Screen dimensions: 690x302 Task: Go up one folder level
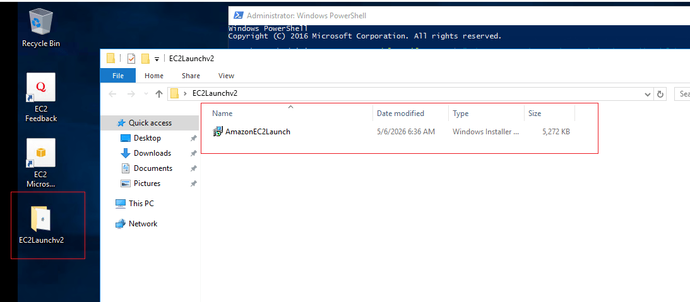(x=159, y=94)
